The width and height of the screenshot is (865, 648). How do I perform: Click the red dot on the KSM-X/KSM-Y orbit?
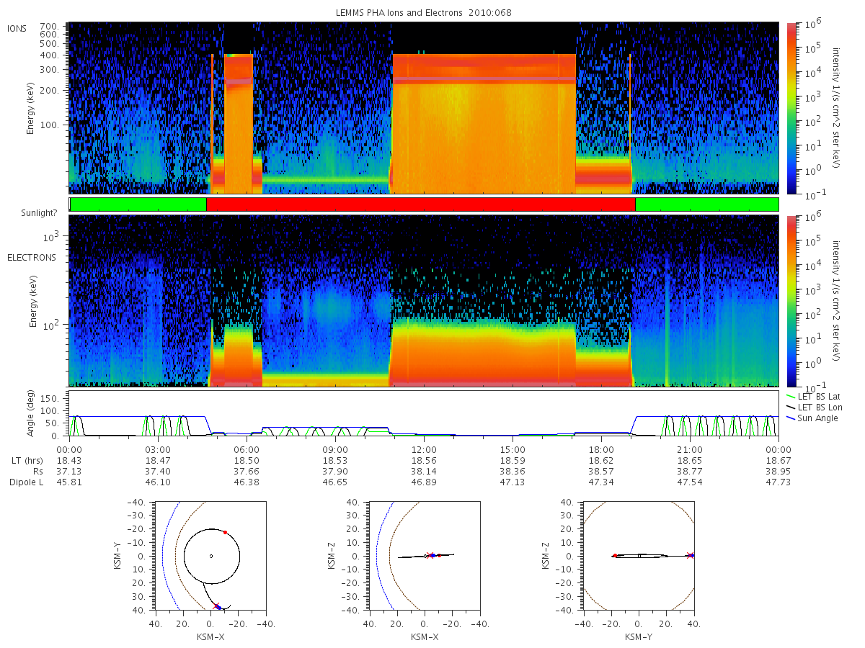click(225, 532)
